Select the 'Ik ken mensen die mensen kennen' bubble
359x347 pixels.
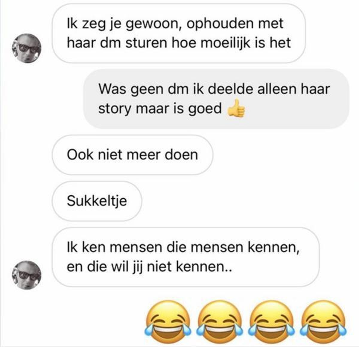coord(185,257)
